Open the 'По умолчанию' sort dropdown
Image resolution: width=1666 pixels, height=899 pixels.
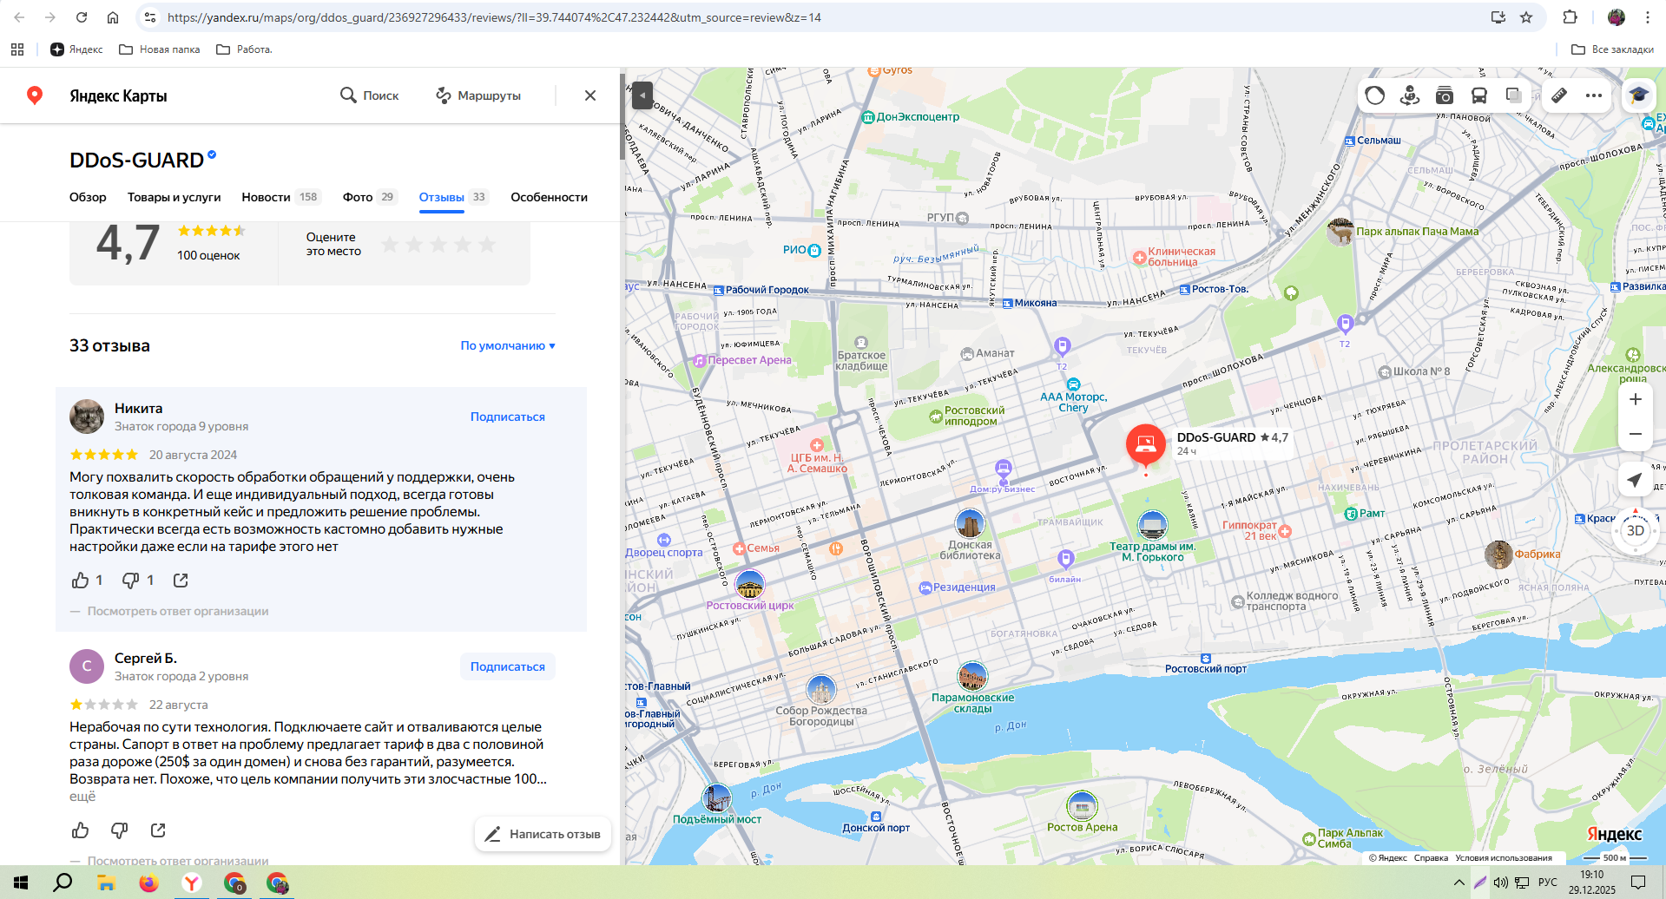pyautogui.click(x=507, y=345)
